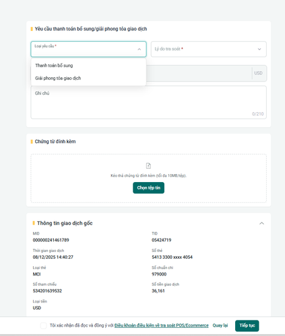Collapse the Thông tin giao dịch gốc section
The image size is (285, 336).
261,223
